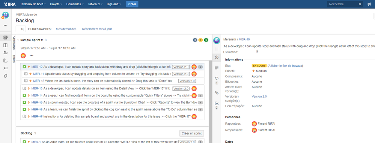Click the yellow in-progress estimate badge
The width and height of the screenshot is (375, 143).
tap(200, 40)
